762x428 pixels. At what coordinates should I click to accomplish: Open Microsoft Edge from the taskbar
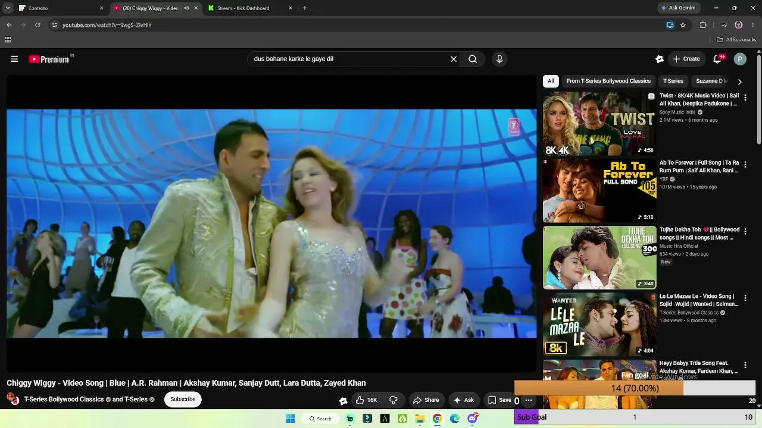pyautogui.click(x=455, y=418)
